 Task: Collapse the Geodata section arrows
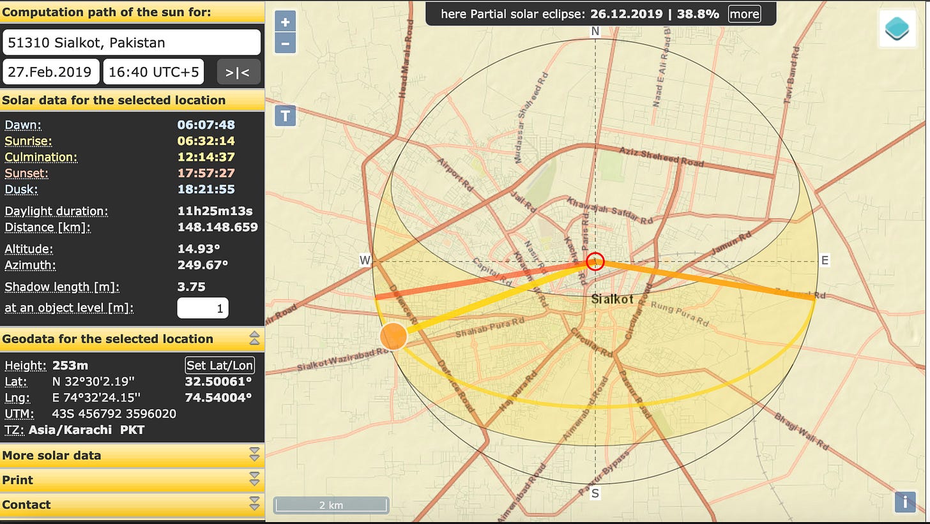tap(254, 339)
